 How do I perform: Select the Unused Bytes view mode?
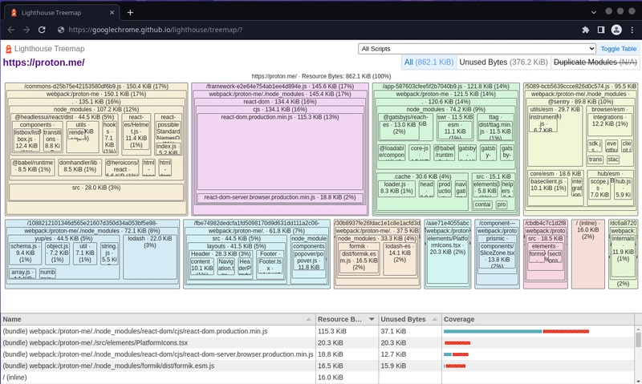(503, 63)
